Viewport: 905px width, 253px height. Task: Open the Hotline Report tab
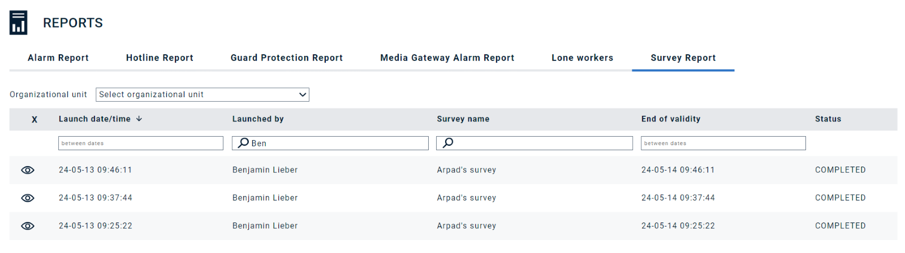160,58
